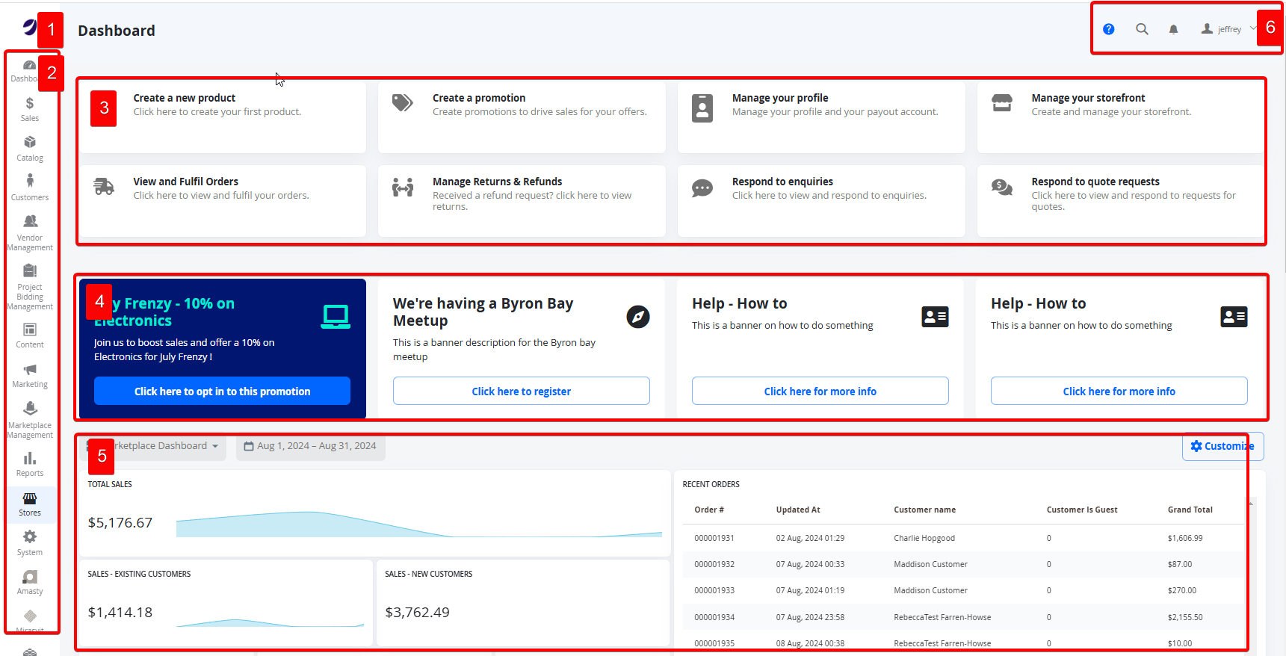Open the Catalog sidebar menu
This screenshot has height=656, width=1286.
click(30, 149)
